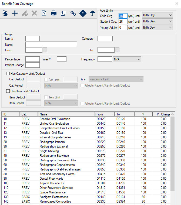Click the diamond exclamation warning icon
The height and width of the screenshot is (205, 181).
pyautogui.click(x=83, y=13)
